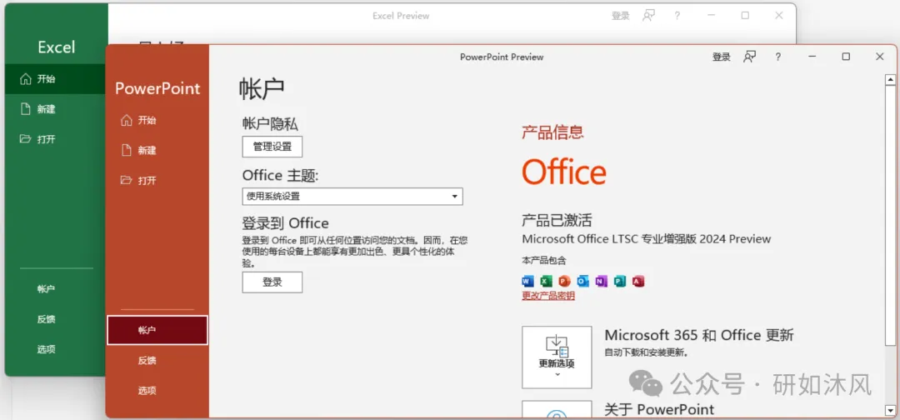Open 选项 in the Excel sidebar

pos(56,349)
